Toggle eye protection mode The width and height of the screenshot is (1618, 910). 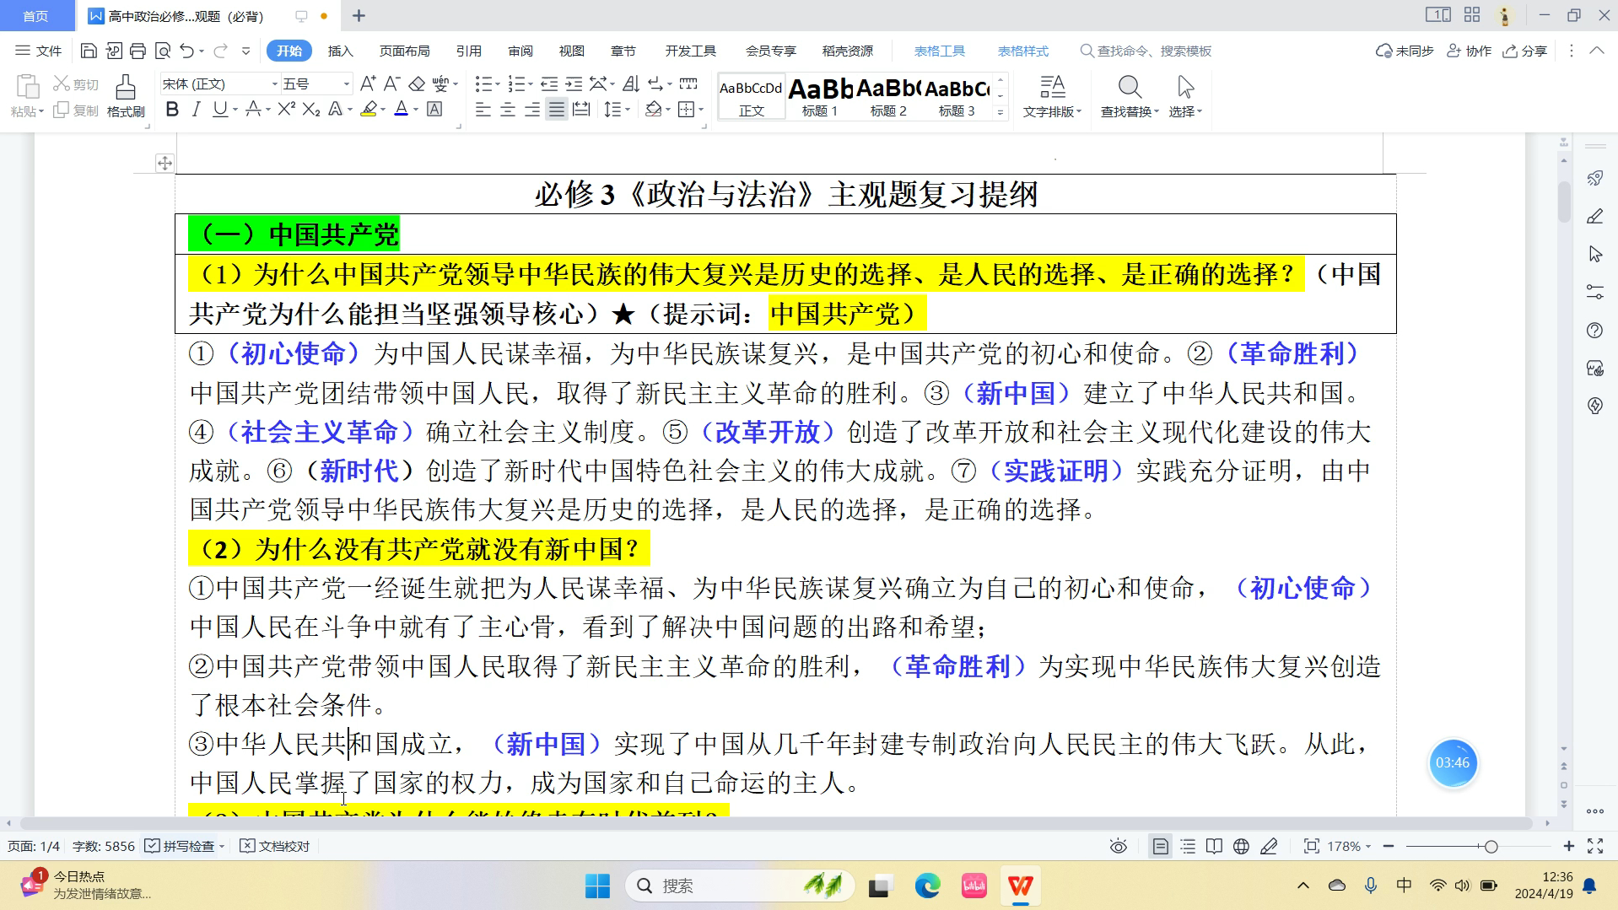[1119, 846]
